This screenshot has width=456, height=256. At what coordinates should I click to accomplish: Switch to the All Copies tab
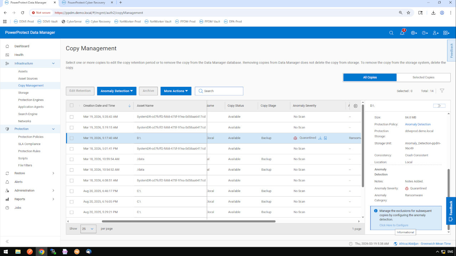point(370,77)
